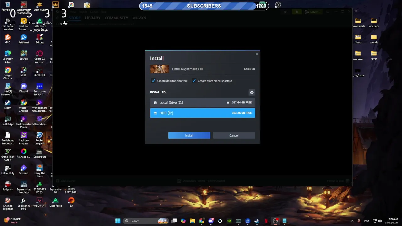Screen dimensions: 402x226
Task: Open Steam COMMUNITY tab
Action: 116,18
